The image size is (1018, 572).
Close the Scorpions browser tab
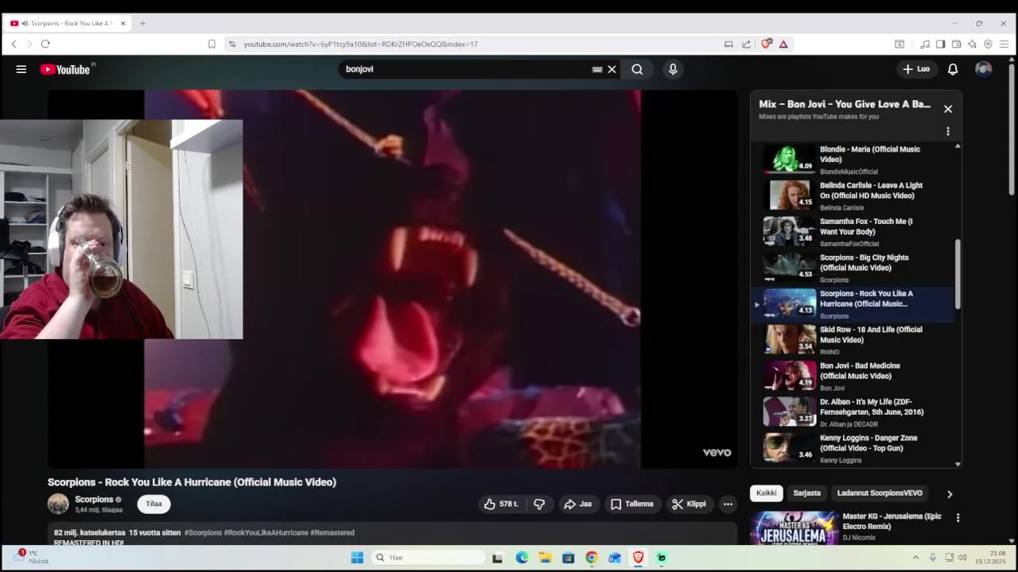tap(122, 23)
